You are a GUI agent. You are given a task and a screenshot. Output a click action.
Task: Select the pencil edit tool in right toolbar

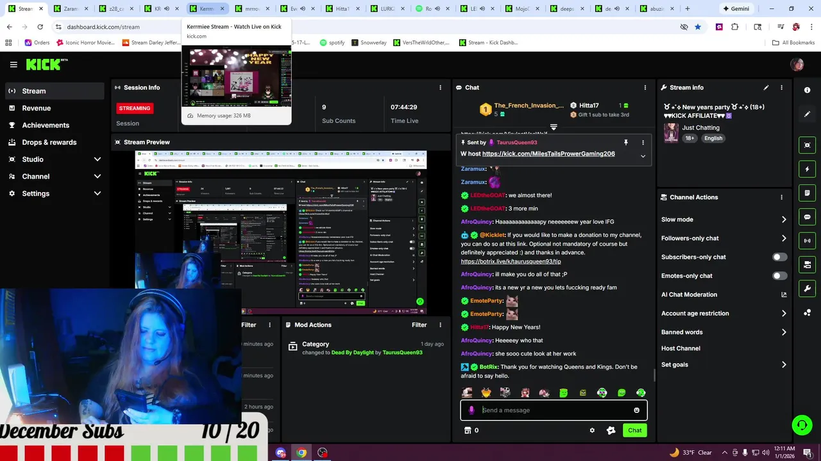point(808,114)
